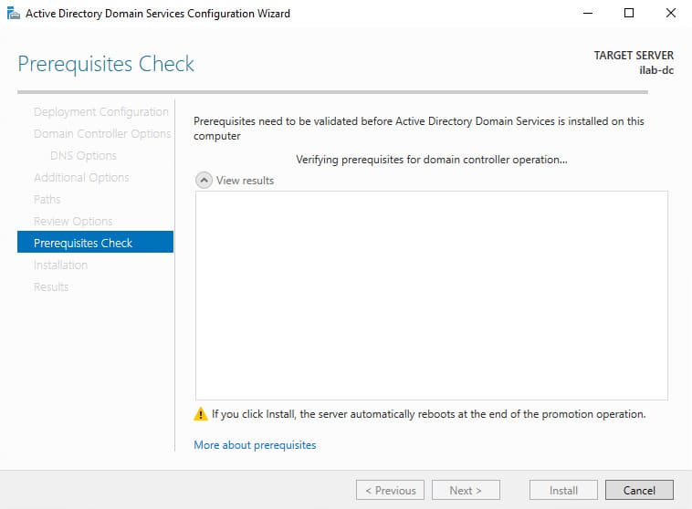The height and width of the screenshot is (509, 692).
Task: Maximize the wizard window
Action: 629,14
